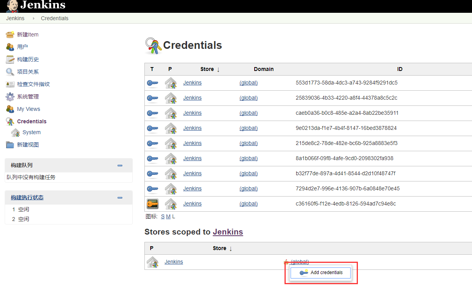Sort Stores scoped table by Store
This screenshot has width=472, height=290.
tap(222, 248)
